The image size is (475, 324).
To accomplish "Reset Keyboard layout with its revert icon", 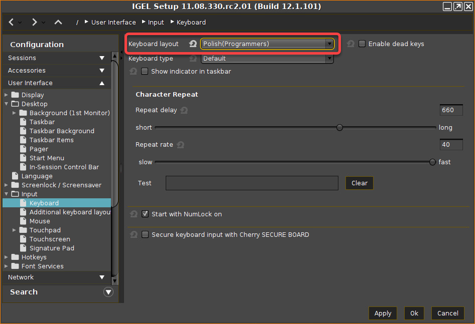I will click(193, 44).
